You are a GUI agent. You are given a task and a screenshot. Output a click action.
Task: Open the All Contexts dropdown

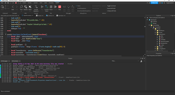coord(16,61)
